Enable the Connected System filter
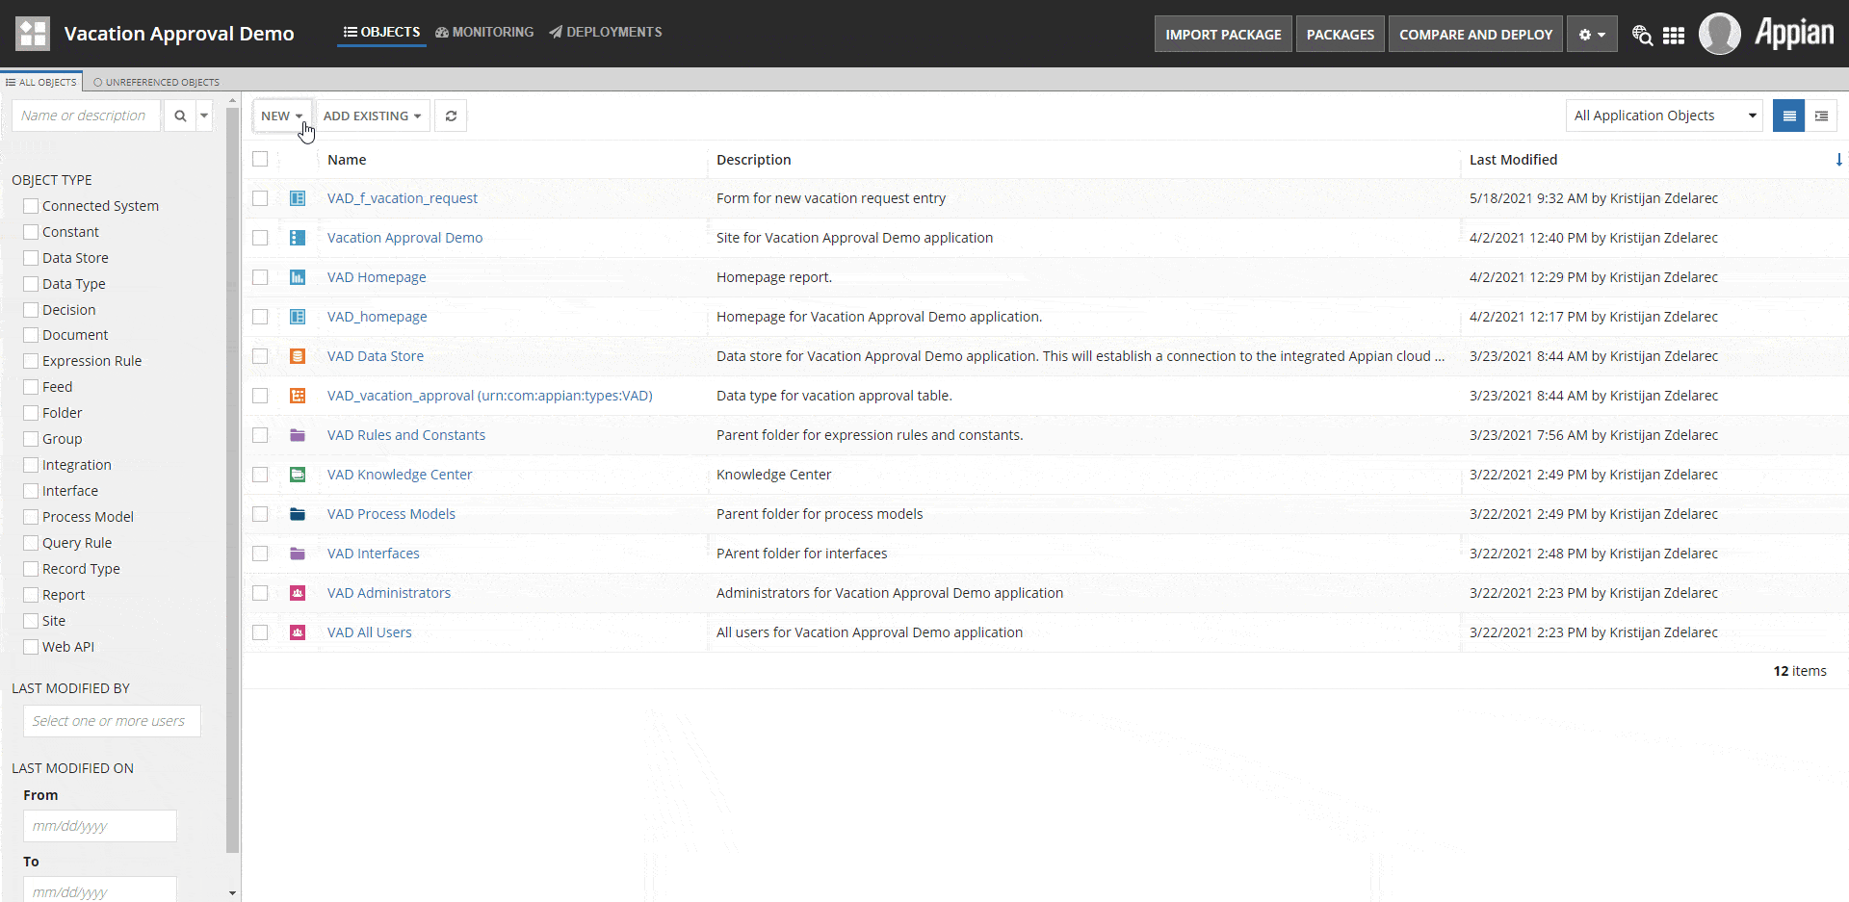 (x=31, y=206)
